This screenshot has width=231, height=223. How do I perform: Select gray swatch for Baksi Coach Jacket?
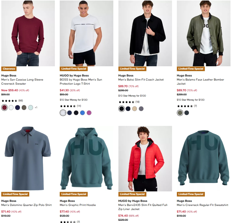(x=141, y=109)
